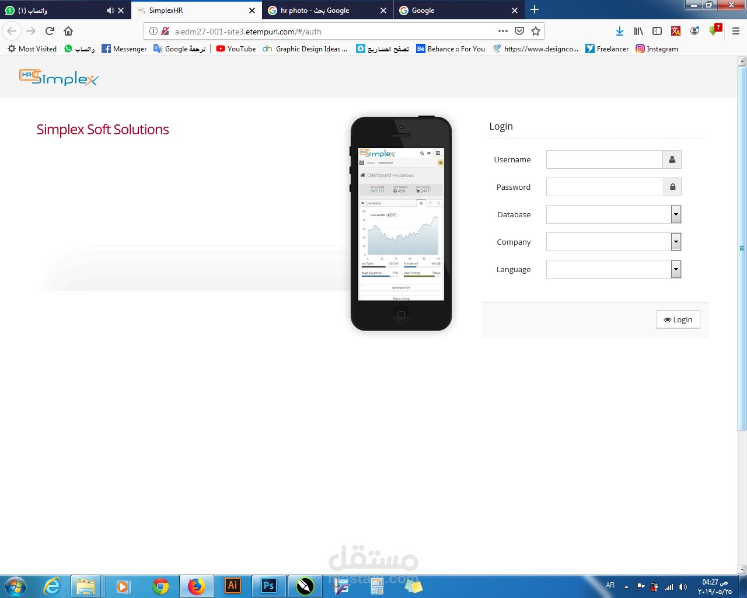This screenshot has height=598, width=747.
Task: Click the phone dashboard preview image
Action: pyautogui.click(x=401, y=224)
